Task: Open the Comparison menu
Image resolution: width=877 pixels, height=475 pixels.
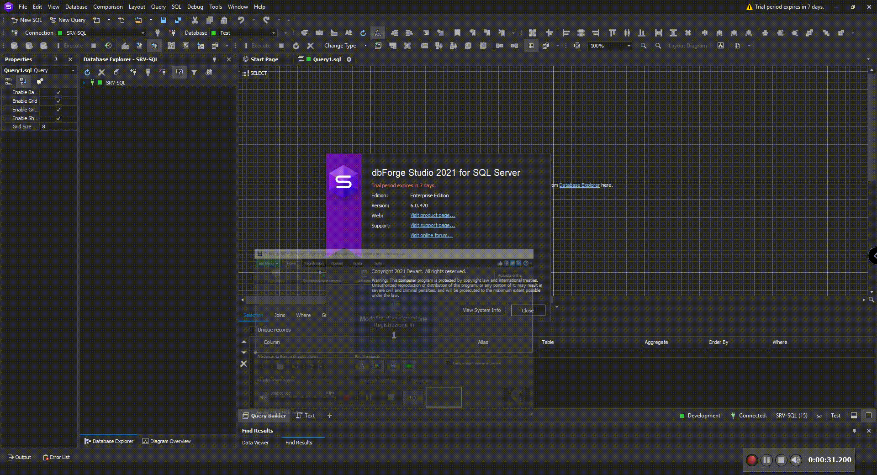Action: [x=108, y=7]
